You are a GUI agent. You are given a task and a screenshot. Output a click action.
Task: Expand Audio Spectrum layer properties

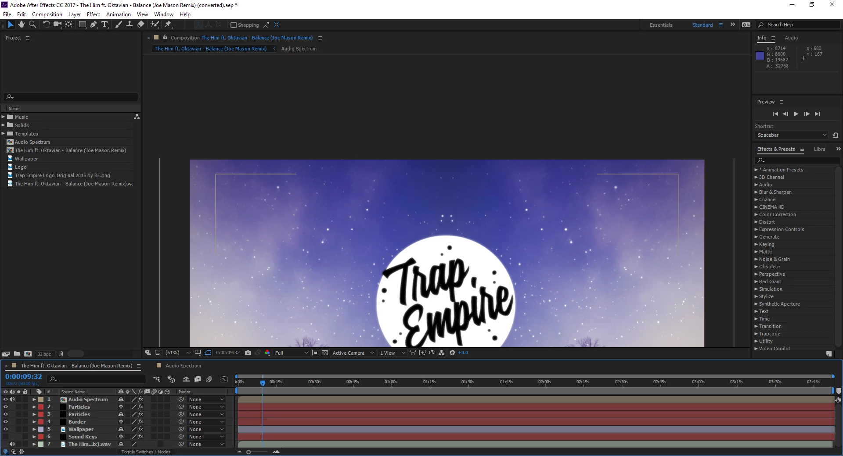click(x=34, y=399)
